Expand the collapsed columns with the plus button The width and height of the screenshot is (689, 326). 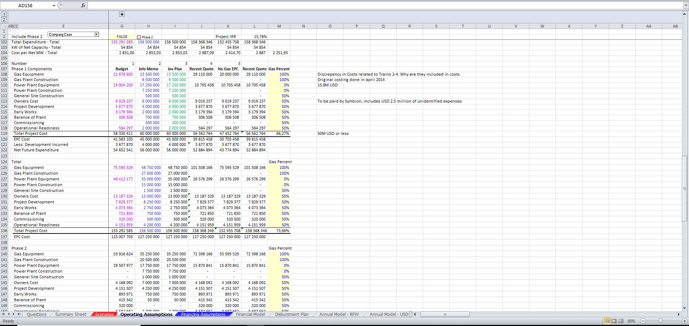coord(122,14)
